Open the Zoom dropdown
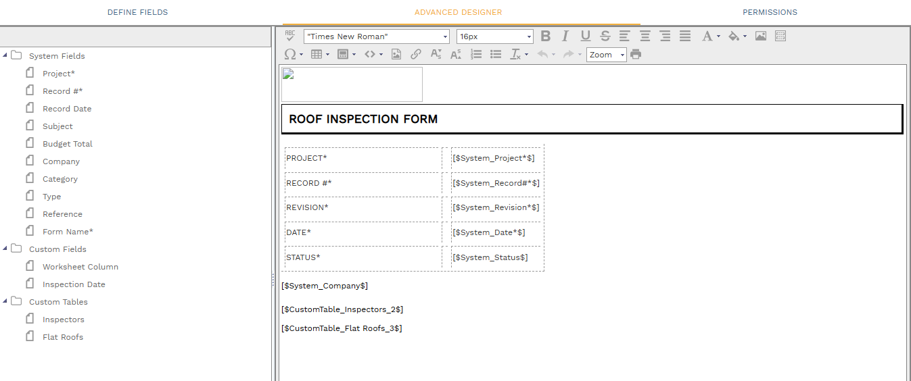 click(x=607, y=55)
